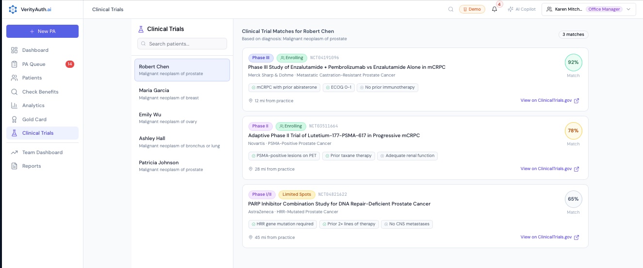Open Reports from the sidebar

coord(32,166)
